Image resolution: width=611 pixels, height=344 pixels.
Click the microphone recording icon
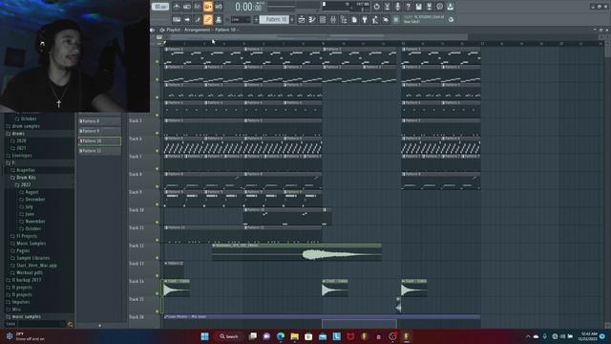tap(397, 7)
